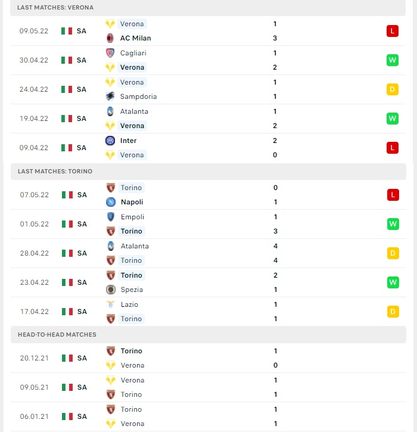Click the Napoli club crest icon

pos(111,202)
